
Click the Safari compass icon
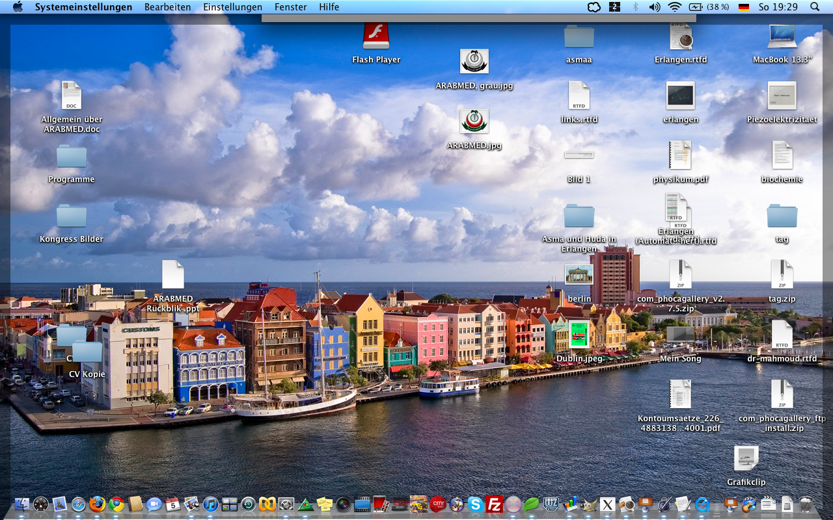[x=79, y=504]
